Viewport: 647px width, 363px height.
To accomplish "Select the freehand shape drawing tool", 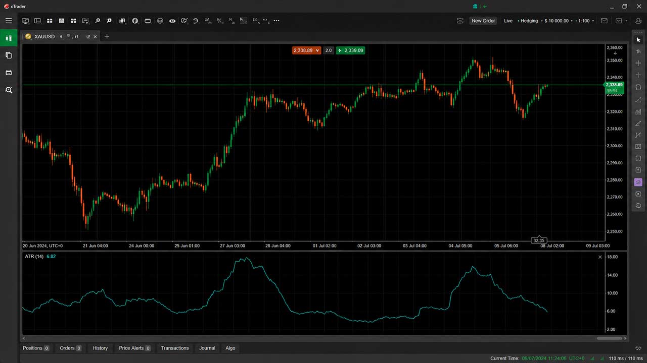I will click(x=638, y=87).
